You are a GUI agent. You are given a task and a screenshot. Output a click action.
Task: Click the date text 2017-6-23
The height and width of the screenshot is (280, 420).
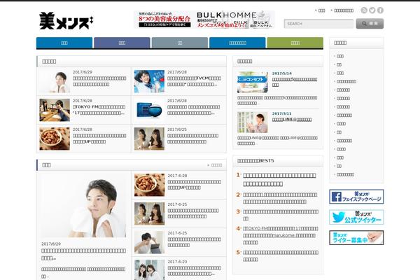[x=177, y=262]
